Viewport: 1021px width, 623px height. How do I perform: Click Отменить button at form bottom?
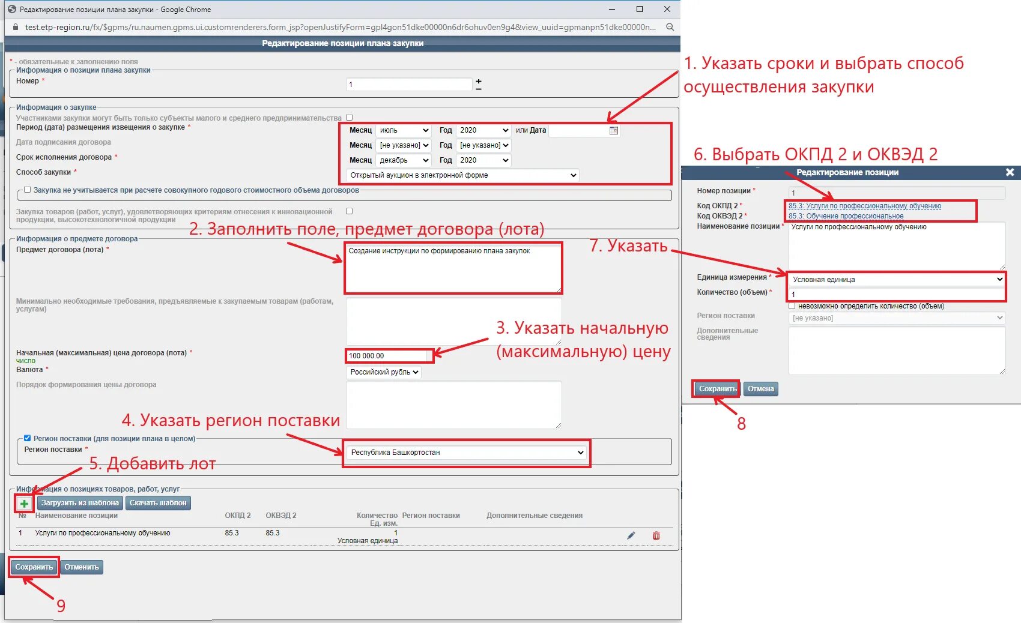point(82,567)
